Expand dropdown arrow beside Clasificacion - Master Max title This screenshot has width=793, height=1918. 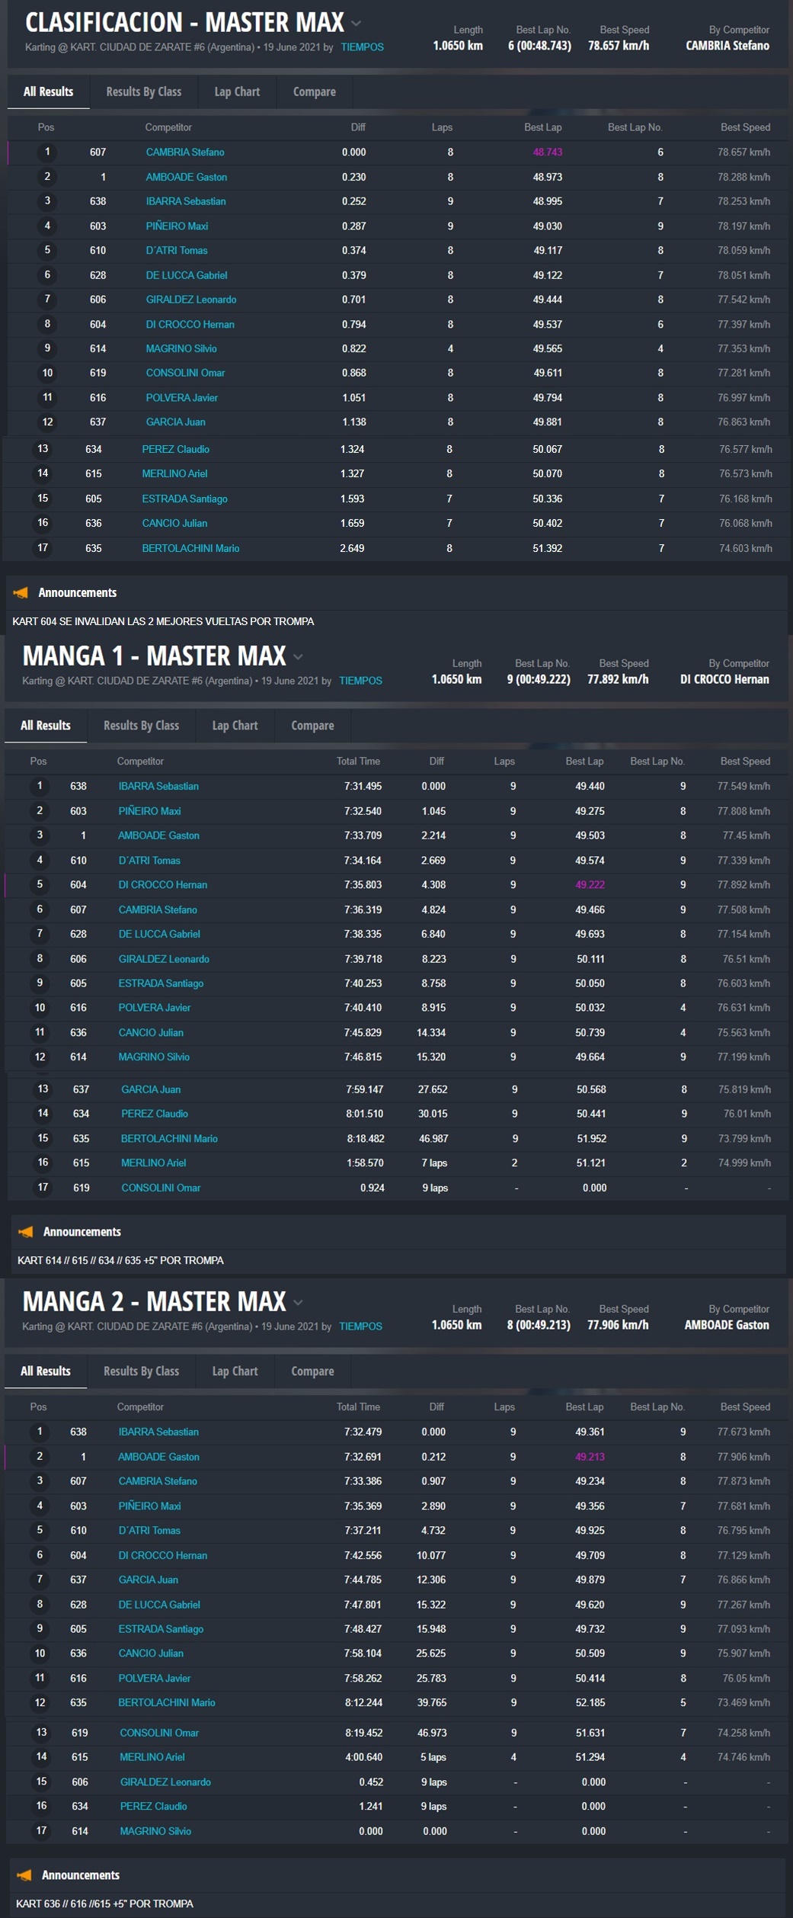point(356,24)
